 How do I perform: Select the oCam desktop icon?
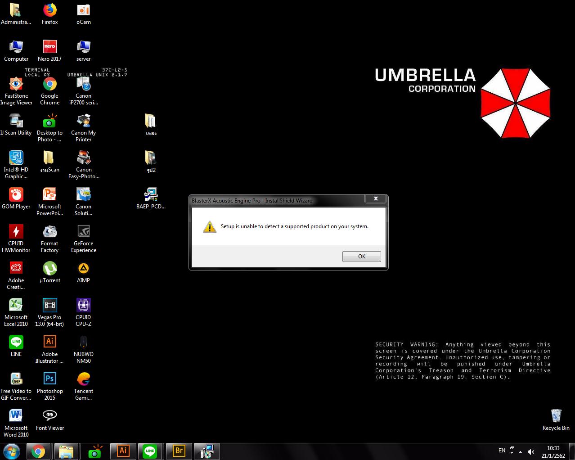point(84,14)
